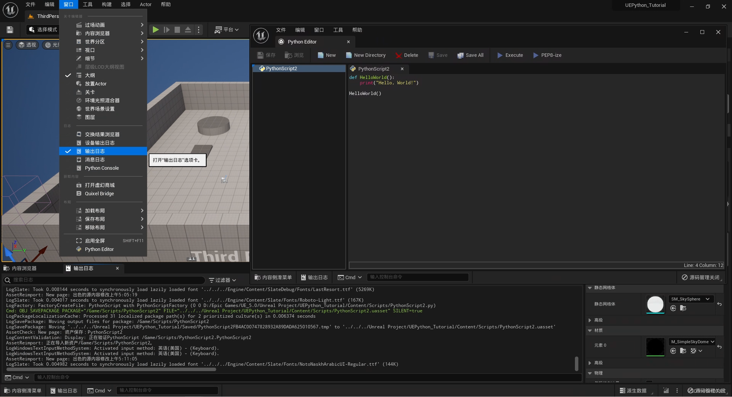Click Save All in Python Editor toolbar
This screenshot has height=397, width=732.
(470, 55)
